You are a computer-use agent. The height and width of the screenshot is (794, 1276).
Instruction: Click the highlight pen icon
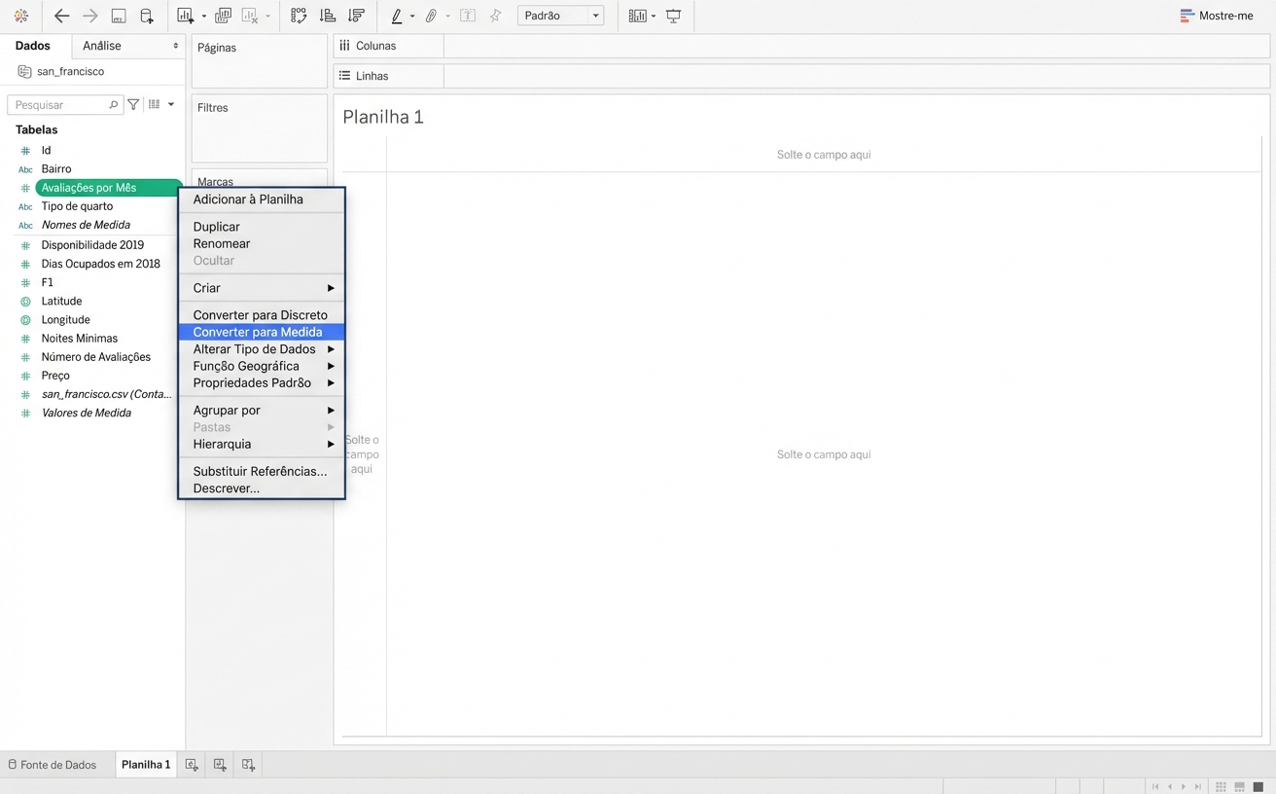click(x=396, y=16)
